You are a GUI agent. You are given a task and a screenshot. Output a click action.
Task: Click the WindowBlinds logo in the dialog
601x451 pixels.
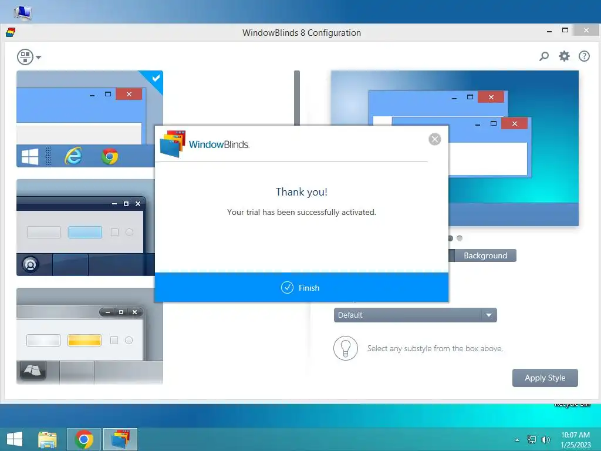coord(204,144)
